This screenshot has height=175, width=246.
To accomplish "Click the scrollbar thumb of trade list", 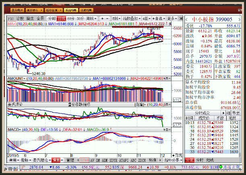I will (240, 154).
